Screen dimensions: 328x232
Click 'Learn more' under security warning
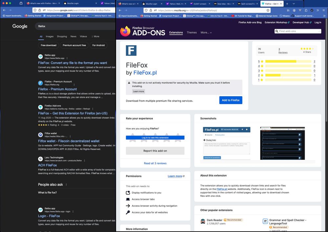[x=139, y=91]
